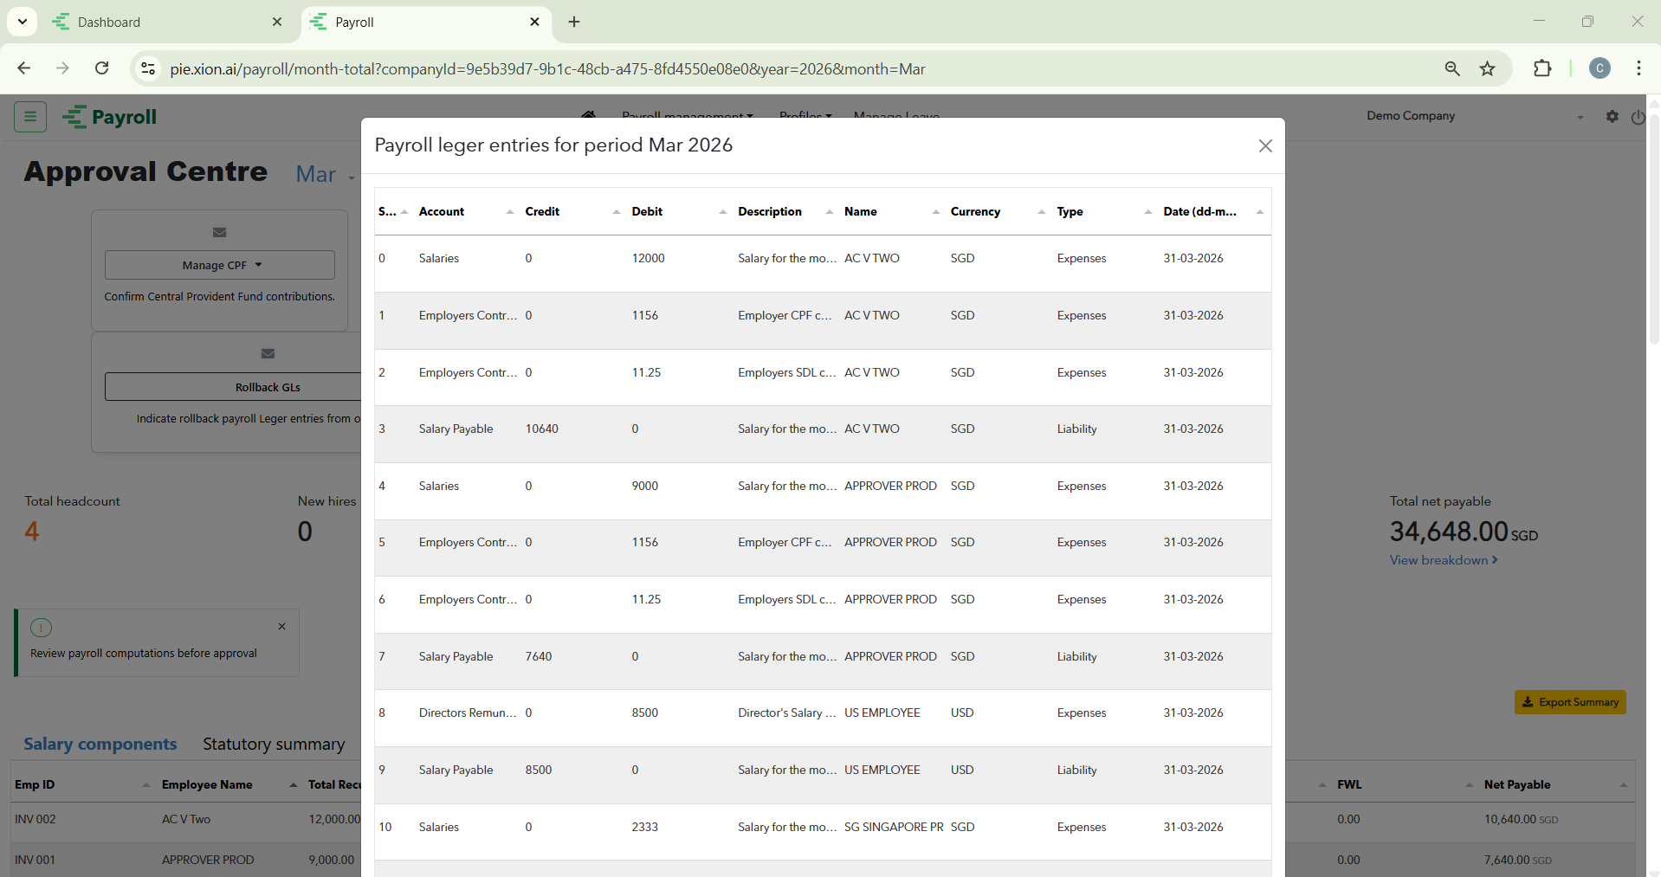Open the View breakdown link
This screenshot has width=1661, height=877.
coord(1443,560)
